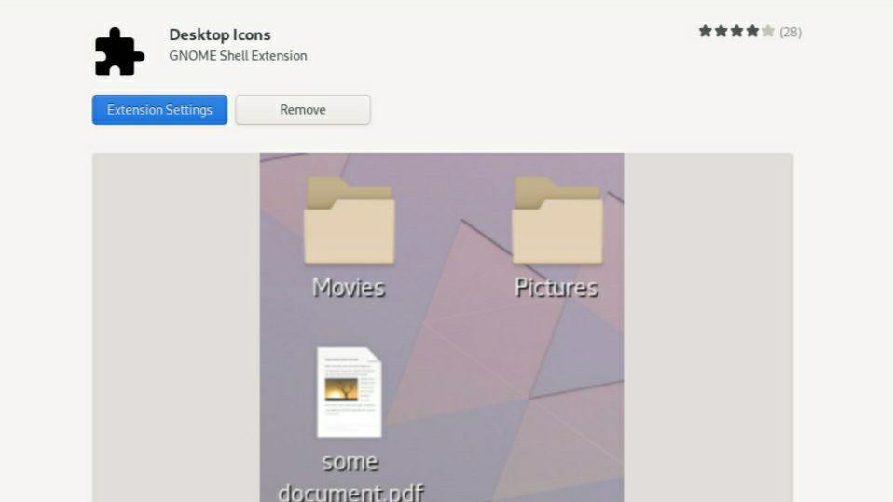Screen dimensions: 893x502
Task: Click the star rating display
Action: pyautogui.click(x=736, y=32)
